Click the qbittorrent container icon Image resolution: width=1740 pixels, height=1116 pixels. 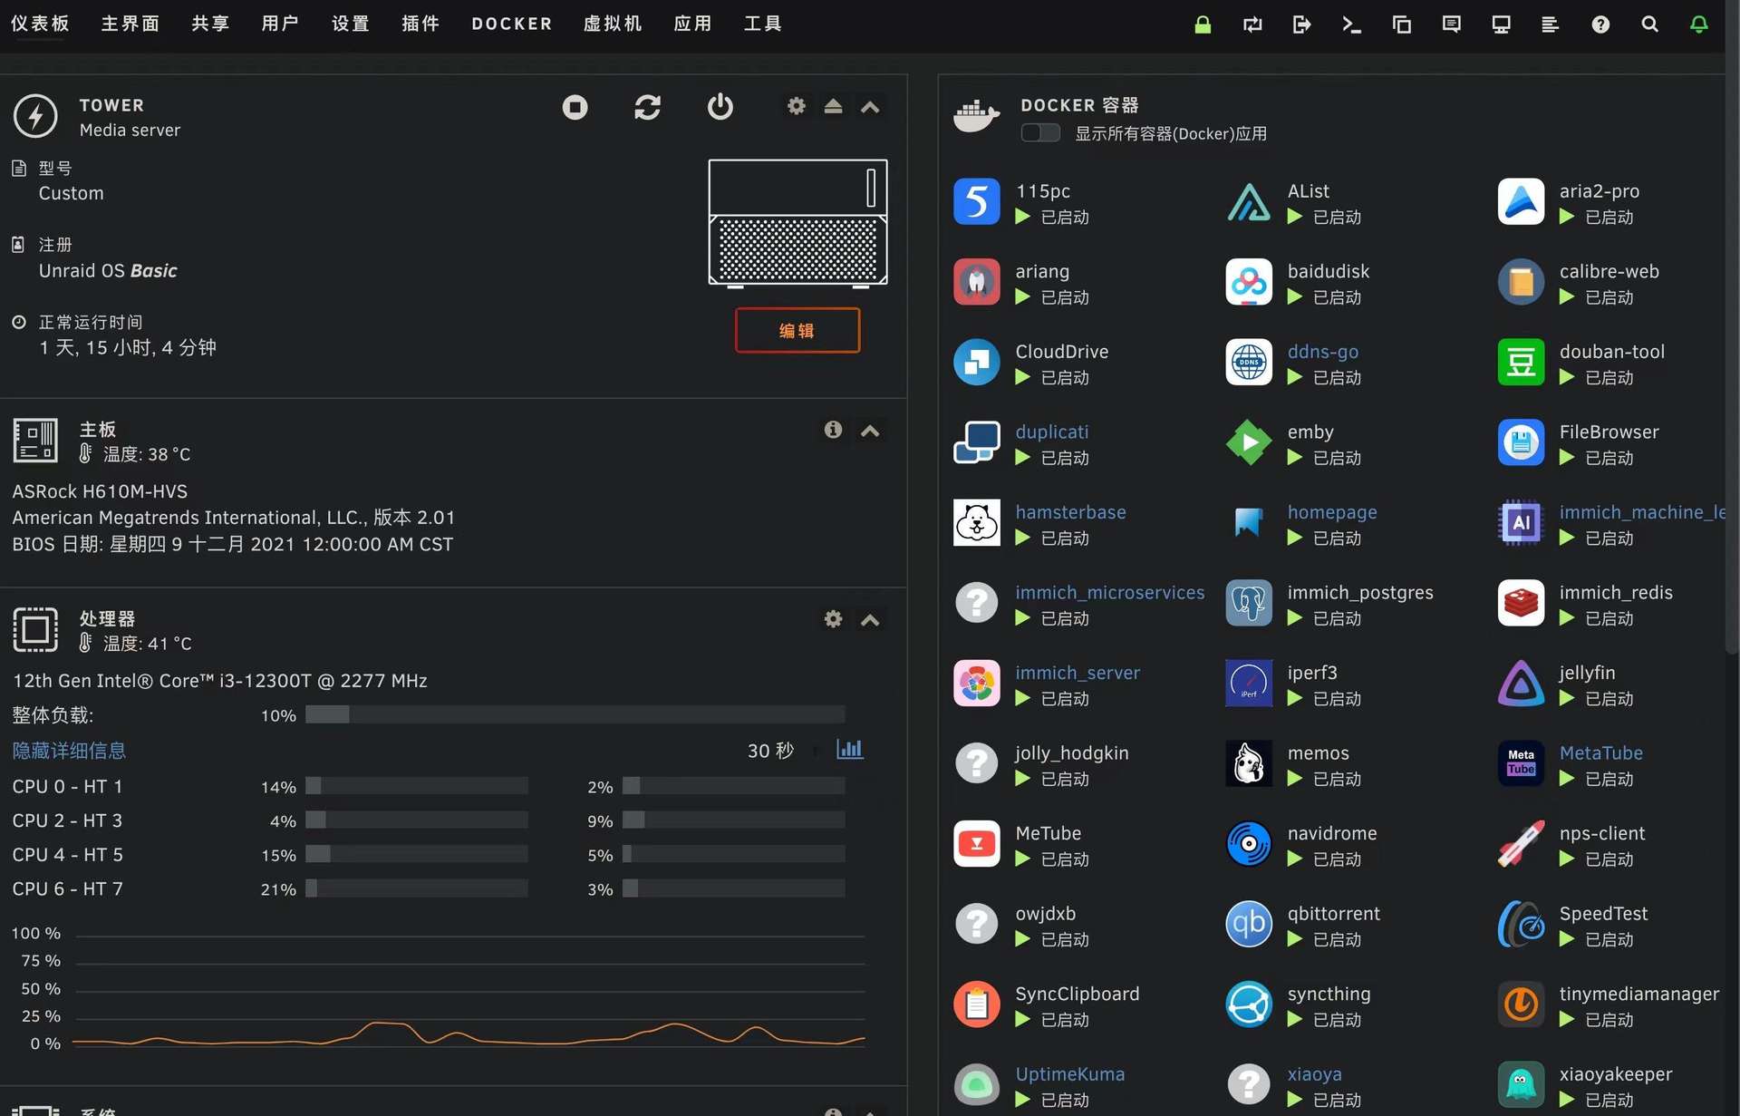tap(1248, 925)
